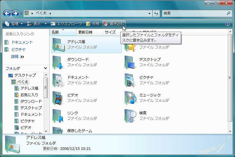The height and width of the screenshot is (157, 235).
Task: Maximize the Explorer window
Action: (216, 3)
